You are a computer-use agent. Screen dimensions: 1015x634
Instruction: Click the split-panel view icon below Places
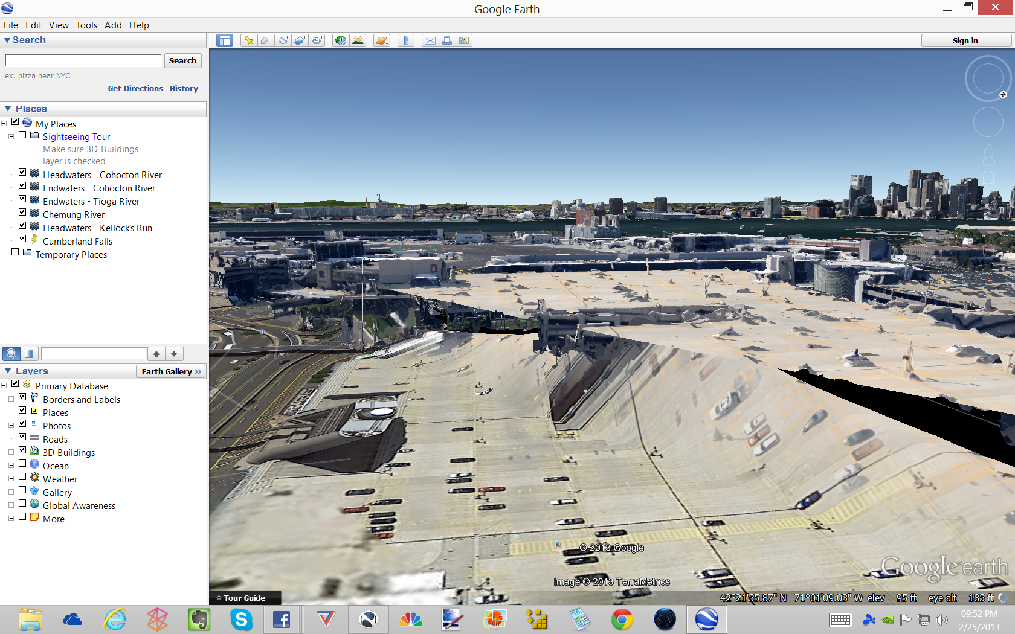(29, 354)
